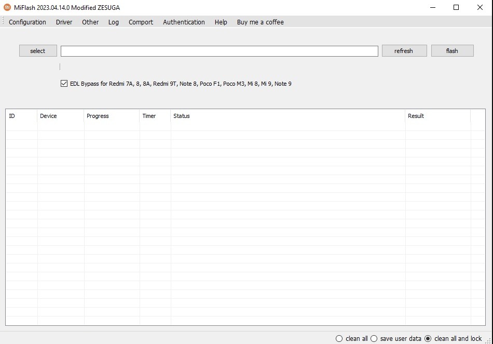
Task: Open the Configuration menu
Action: [x=28, y=22]
